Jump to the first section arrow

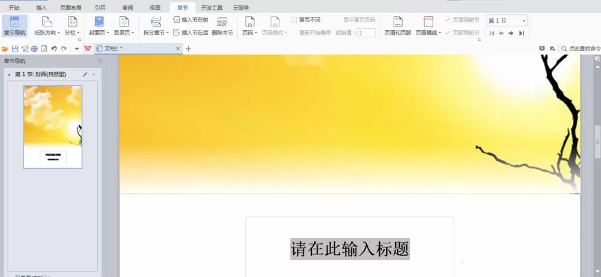(x=492, y=33)
